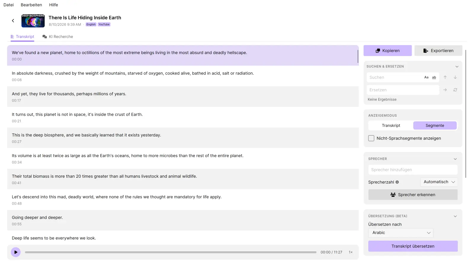Click the Kopieren button
The height and width of the screenshot is (267, 474).
[x=387, y=51]
